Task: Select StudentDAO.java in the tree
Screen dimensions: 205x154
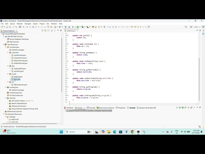Action: [x=20, y=69]
